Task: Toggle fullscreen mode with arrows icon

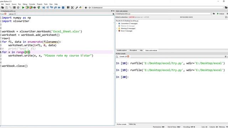Action: coord(72,7)
